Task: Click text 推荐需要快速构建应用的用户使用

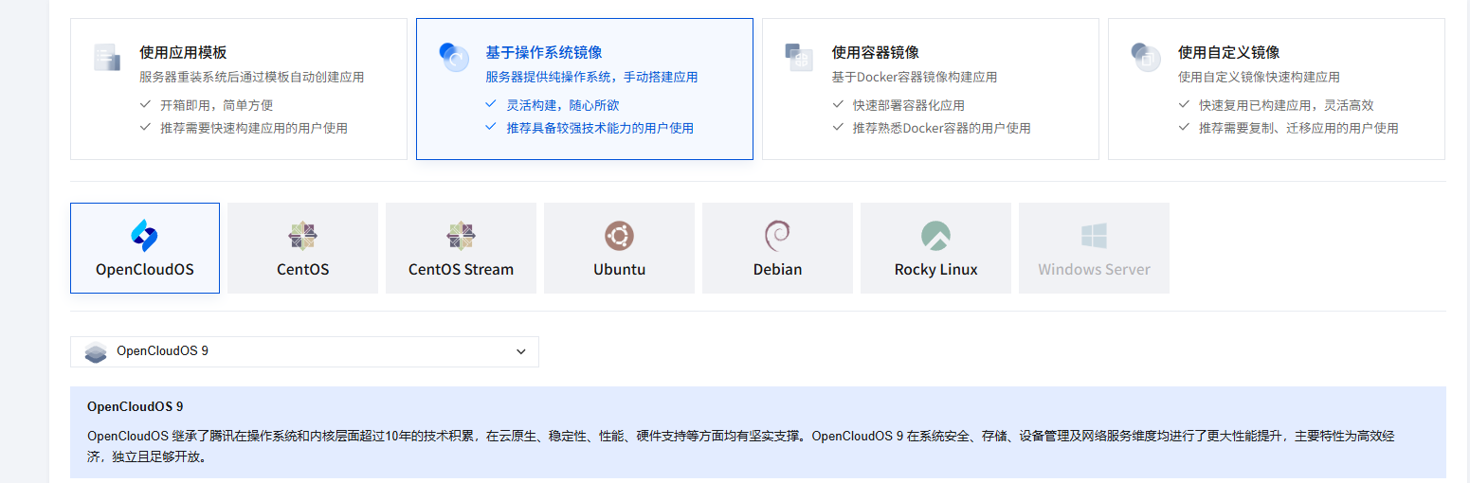Action: (253, 128)
